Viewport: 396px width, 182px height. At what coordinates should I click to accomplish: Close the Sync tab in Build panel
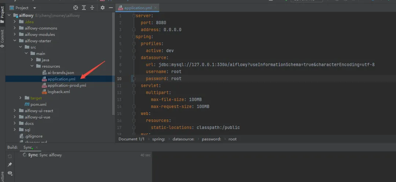tap(37, 147)
